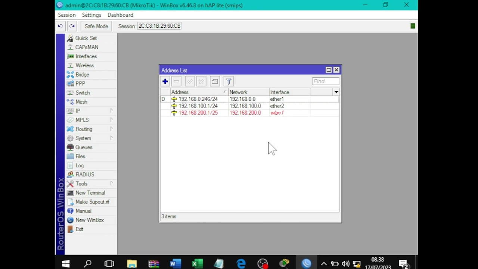Screen dimensions: 478x269
Task: Open Bridge configuration
Action: click(x=82, y=74)
